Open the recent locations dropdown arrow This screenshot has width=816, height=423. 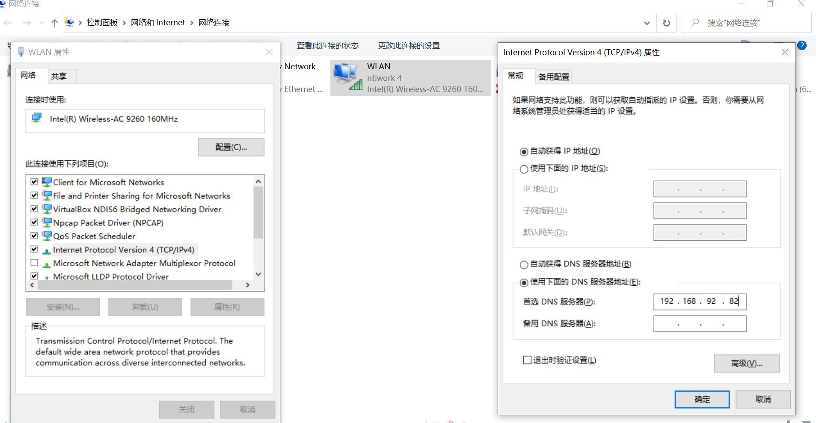coord(42,23)
